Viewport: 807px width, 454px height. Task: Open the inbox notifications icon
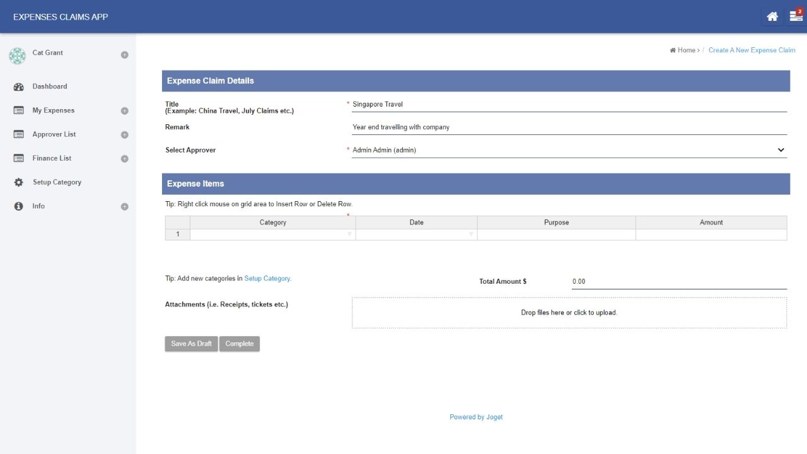pyautogui.click(x=796, y=17)
